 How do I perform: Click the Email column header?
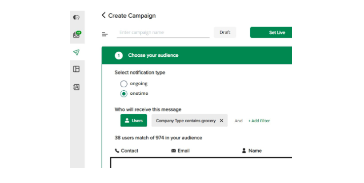click(x=180, y=151)
